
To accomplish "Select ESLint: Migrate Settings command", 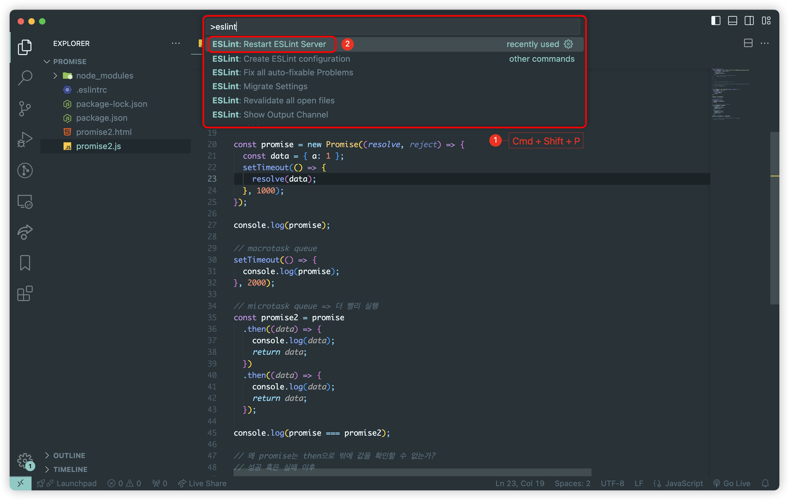I will 395,87.
